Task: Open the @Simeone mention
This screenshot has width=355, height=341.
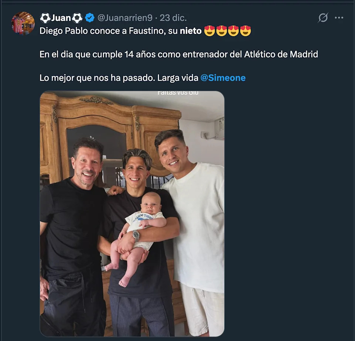Action: pos(223,78)
